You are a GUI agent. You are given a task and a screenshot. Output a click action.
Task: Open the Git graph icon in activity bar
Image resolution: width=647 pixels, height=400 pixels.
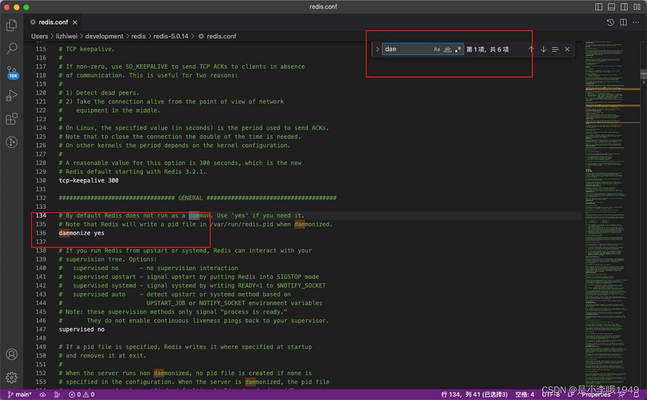coord(12,142)
